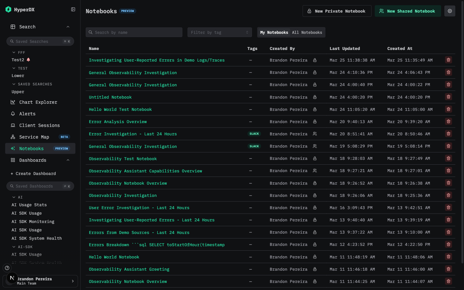Select the My Notebooks view
Viewport: 464px width, 290px height.
coord(274,33)
